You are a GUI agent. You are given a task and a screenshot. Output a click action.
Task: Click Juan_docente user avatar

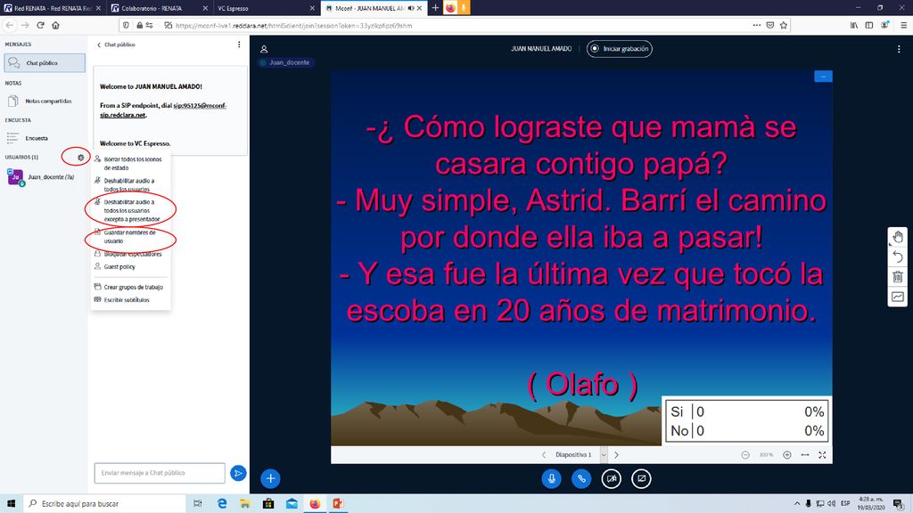pos(15,177)
